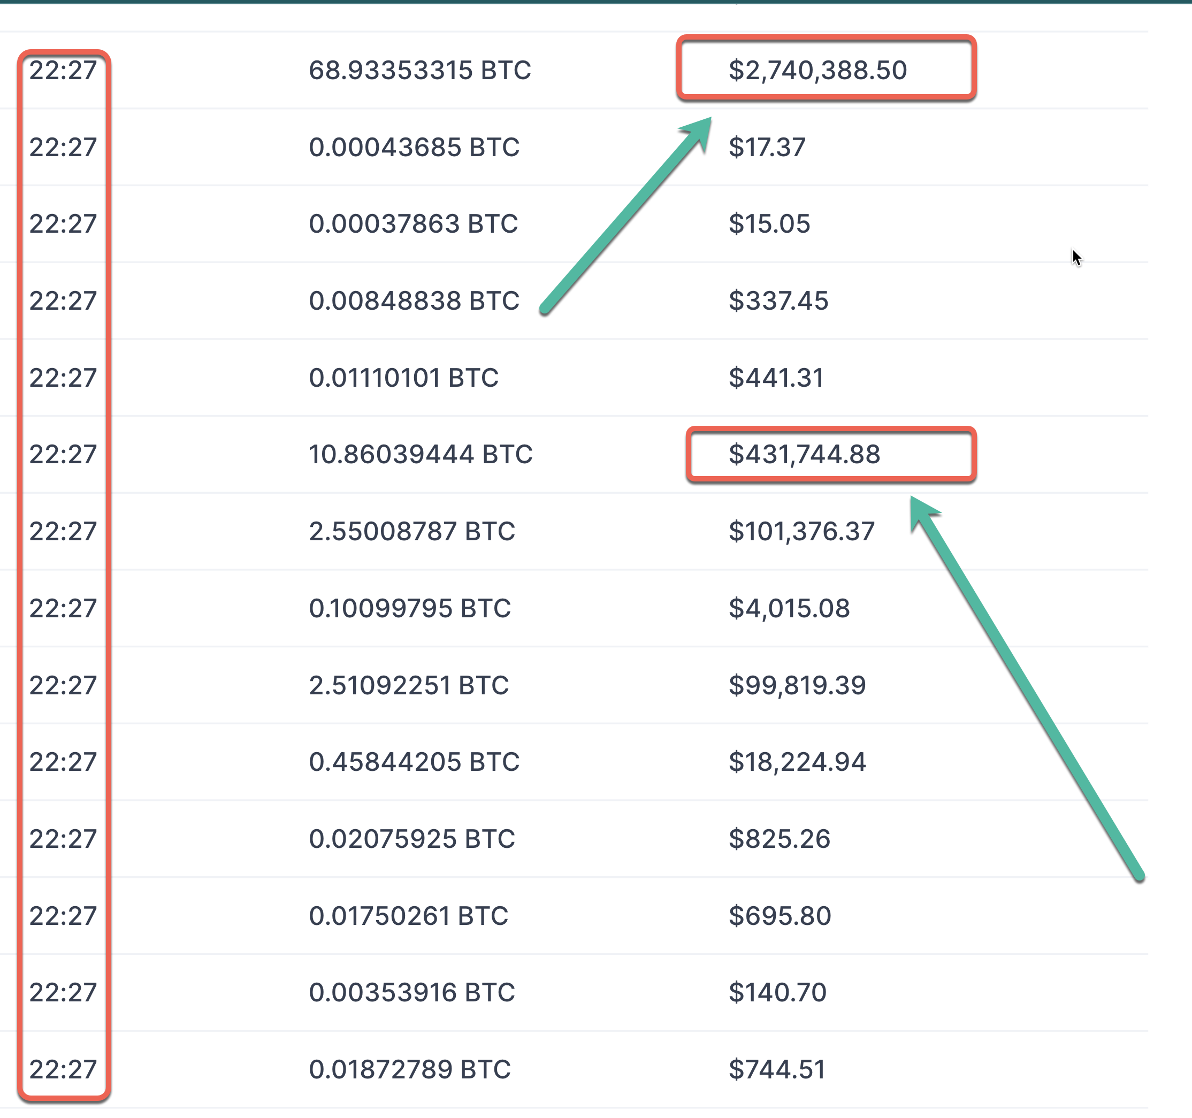Click the 0.00043685 BTC amount

tap(414, 147)
